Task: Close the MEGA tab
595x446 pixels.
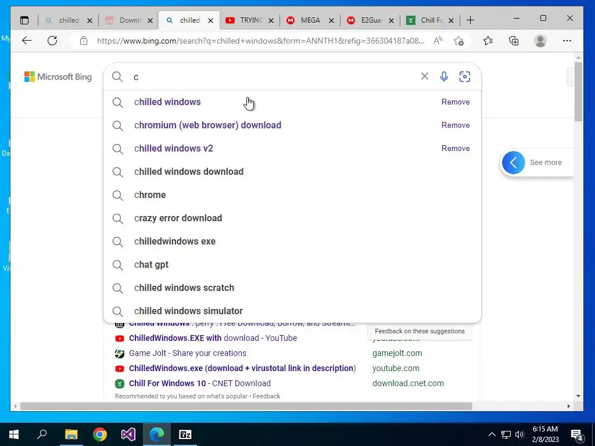Action: coord(331,20)
